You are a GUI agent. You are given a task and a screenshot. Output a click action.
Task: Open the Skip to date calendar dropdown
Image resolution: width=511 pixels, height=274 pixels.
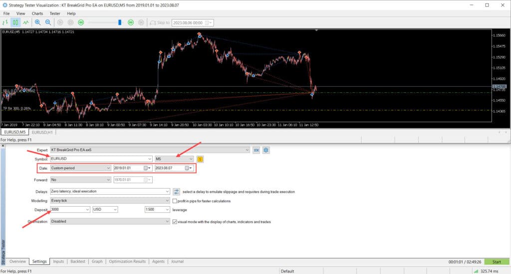click(x=209, y=23)
